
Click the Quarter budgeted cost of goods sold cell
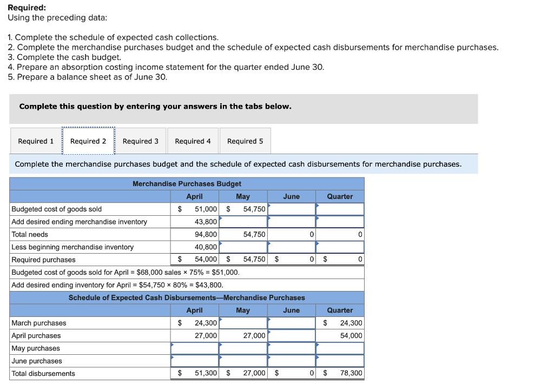coord(340,209)
